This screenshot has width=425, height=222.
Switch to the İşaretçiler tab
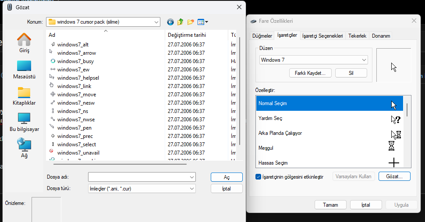tap(287, 35)
